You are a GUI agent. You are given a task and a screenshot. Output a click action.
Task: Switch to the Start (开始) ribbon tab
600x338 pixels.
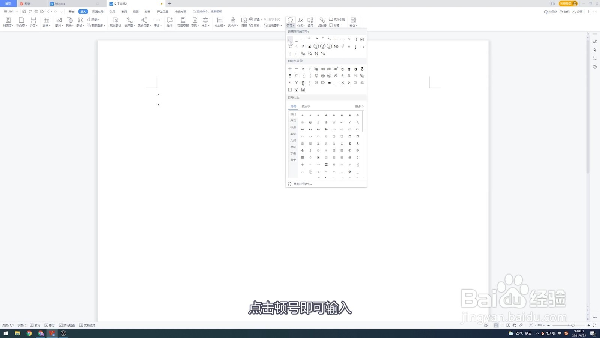coord(71,12)
